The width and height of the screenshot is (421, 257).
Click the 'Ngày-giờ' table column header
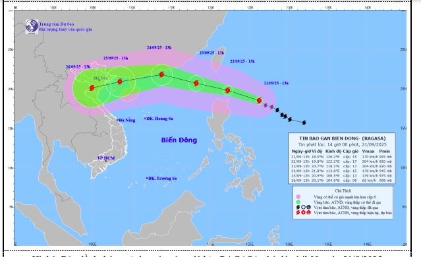(301, 151)
